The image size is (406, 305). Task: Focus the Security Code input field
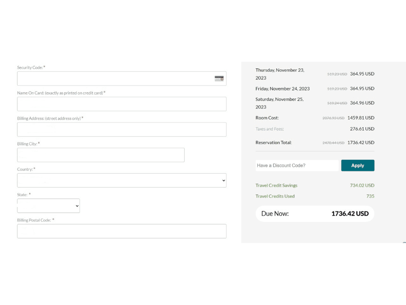coord(115,79)
